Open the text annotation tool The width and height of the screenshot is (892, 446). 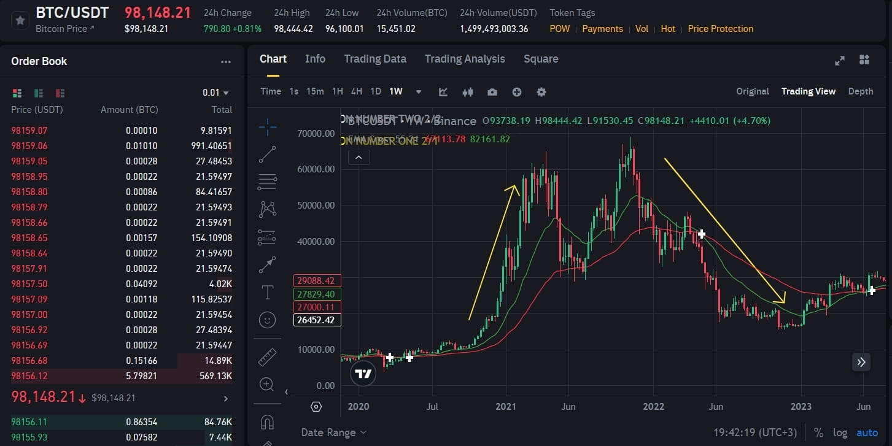268,293
